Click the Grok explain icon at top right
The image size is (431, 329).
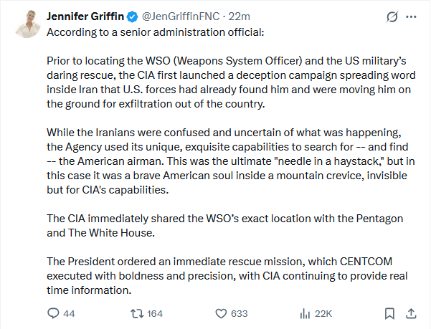point(392,17)
